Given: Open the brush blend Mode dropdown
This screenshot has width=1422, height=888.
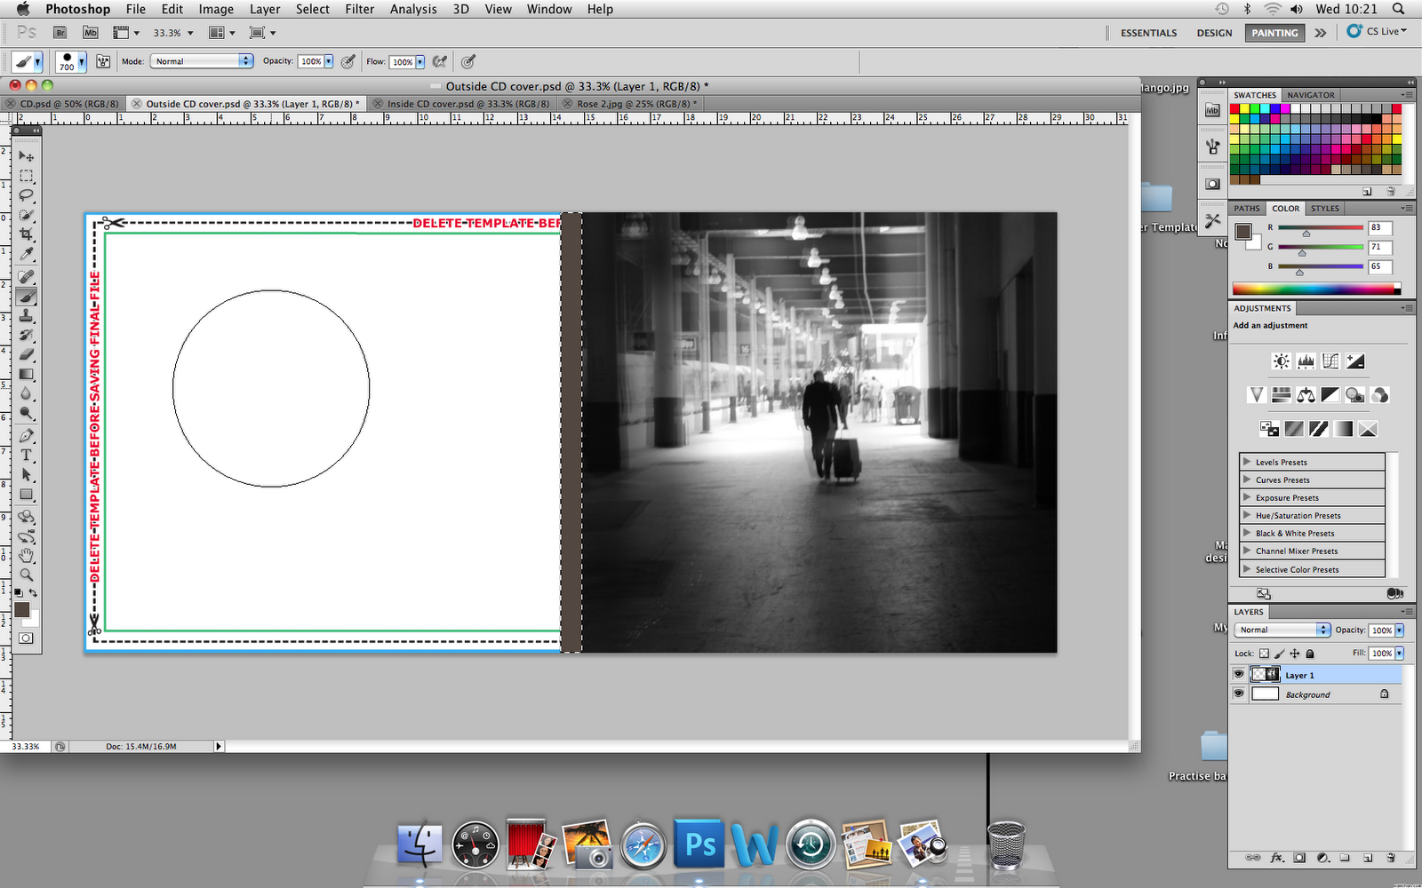Looking at the screenshot, I should [x=201, y=61].
